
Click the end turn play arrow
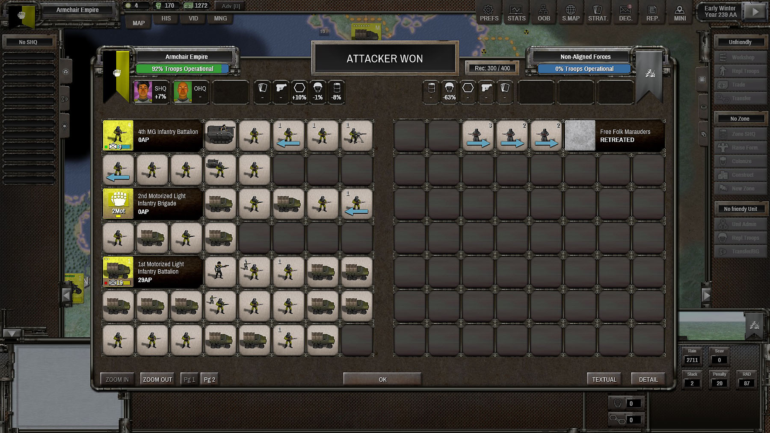click(756, 12)
